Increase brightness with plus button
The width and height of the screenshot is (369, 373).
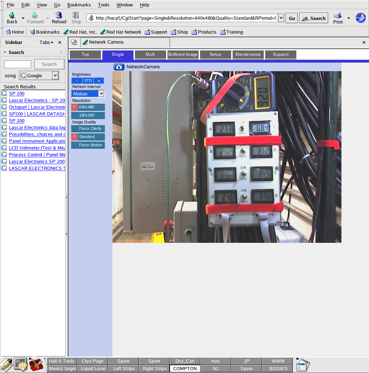pos(99,80)
